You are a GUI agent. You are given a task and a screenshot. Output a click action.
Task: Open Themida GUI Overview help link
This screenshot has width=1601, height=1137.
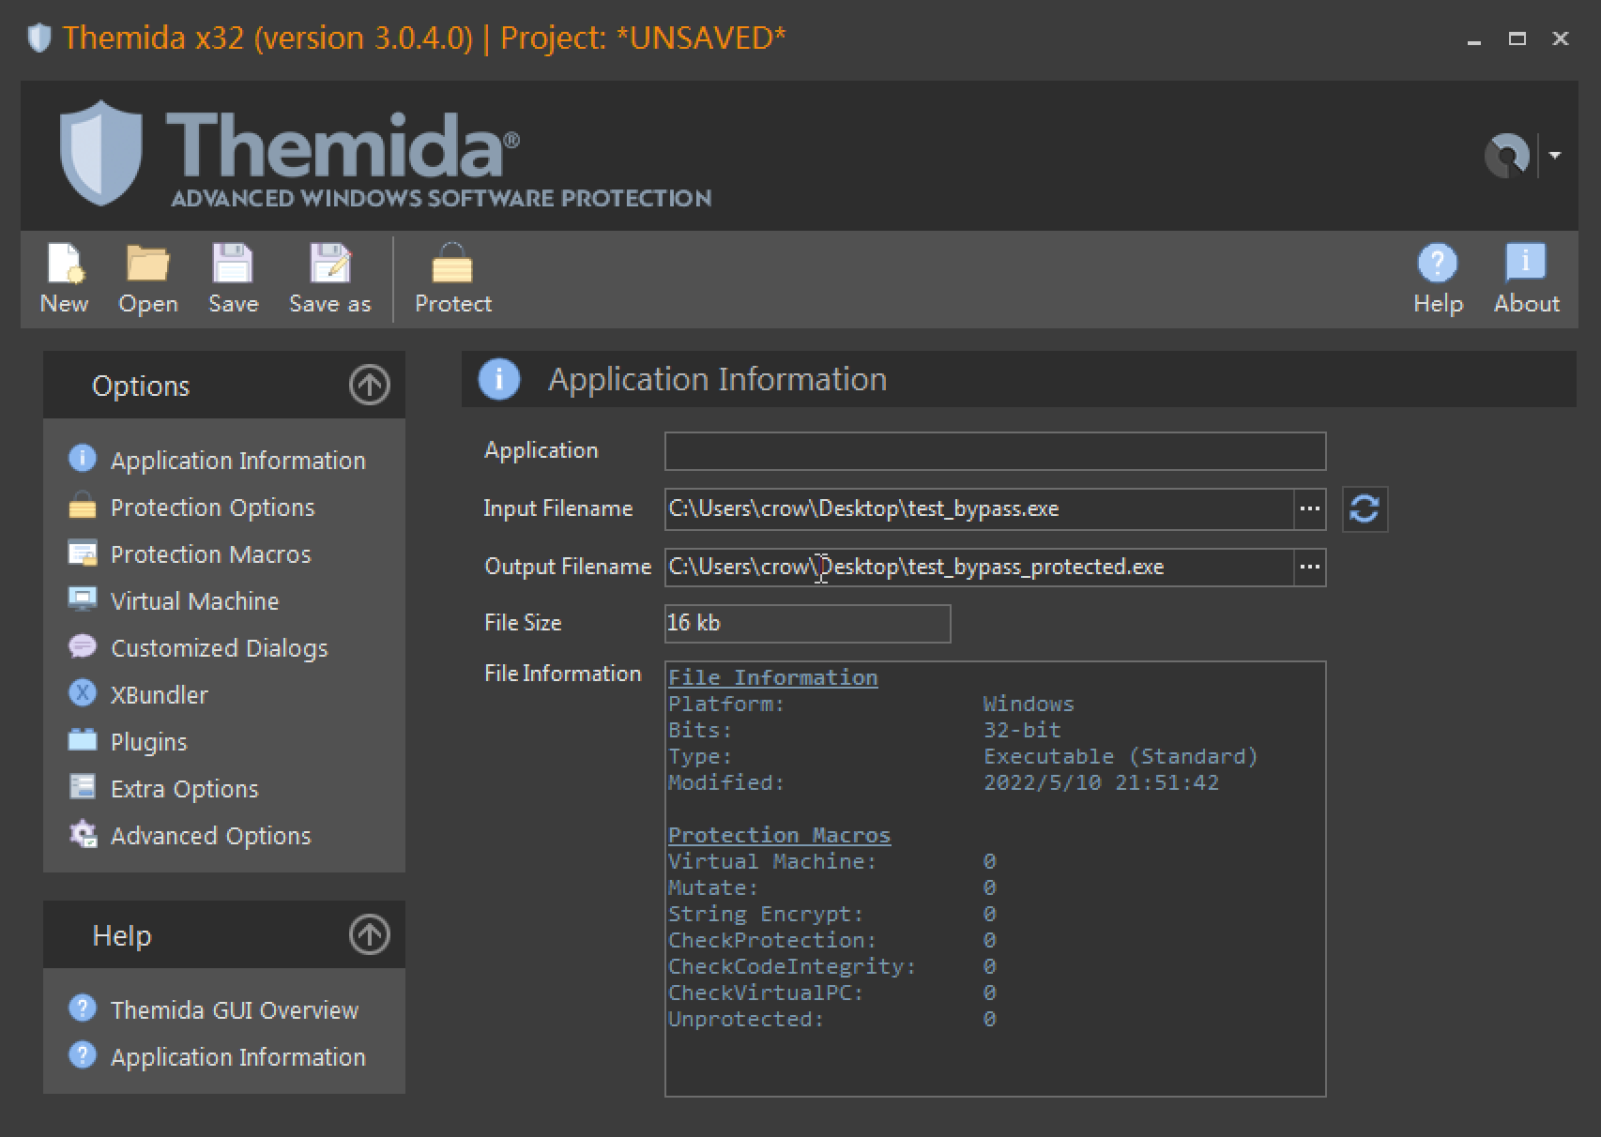(x=214, y=1009)
